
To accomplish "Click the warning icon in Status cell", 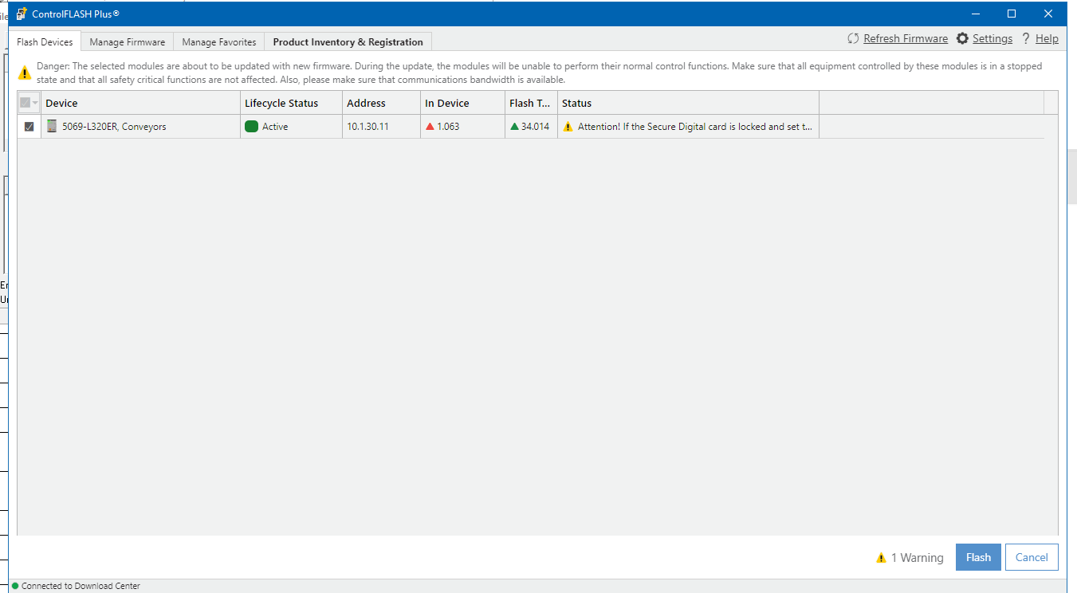I will pyautogui.click(x=568, y=127).
